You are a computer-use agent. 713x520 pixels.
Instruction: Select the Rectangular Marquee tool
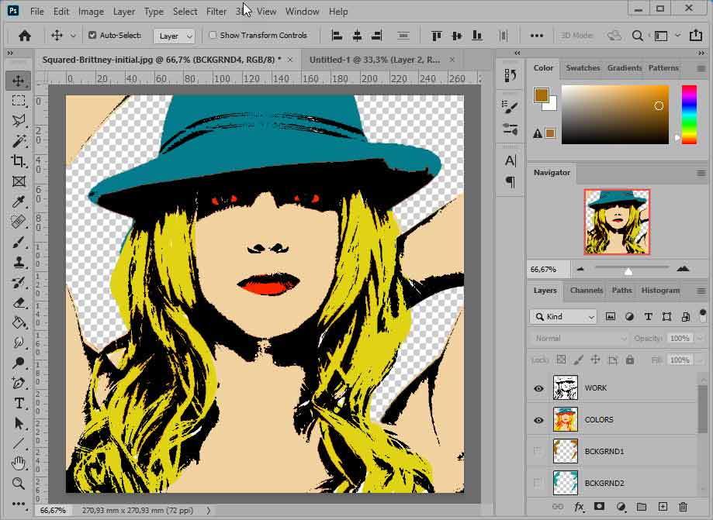pos(18,101)
